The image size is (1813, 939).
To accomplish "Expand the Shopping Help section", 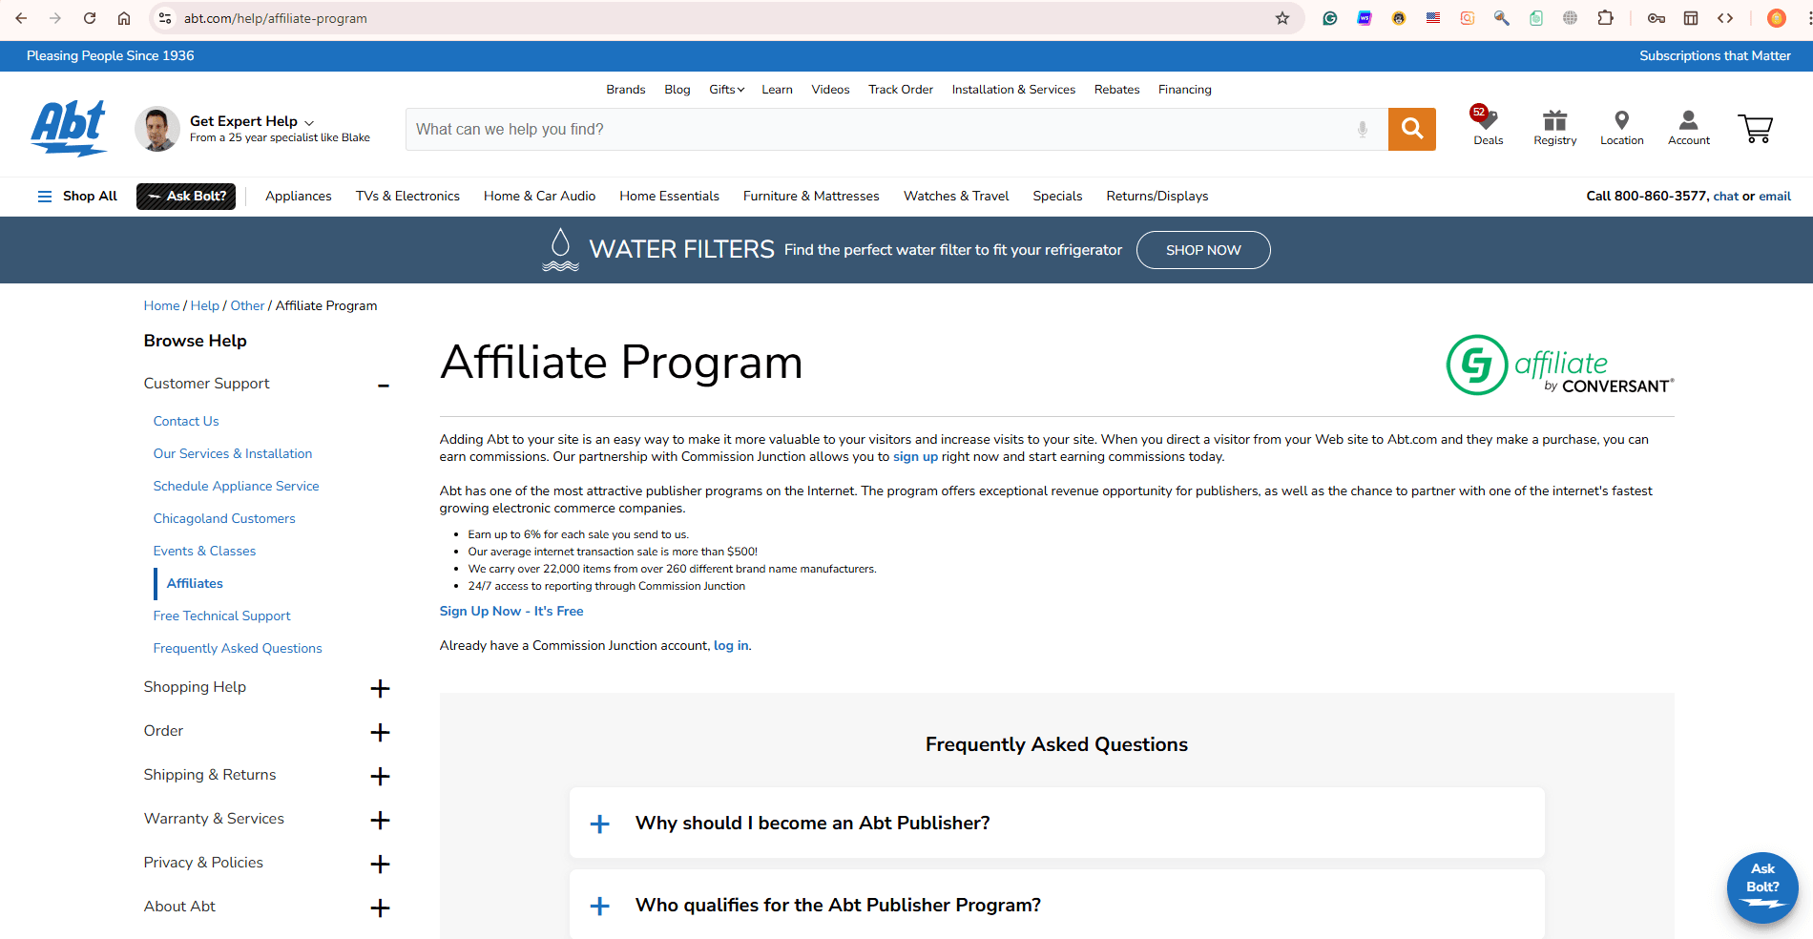I will (380, 688).
